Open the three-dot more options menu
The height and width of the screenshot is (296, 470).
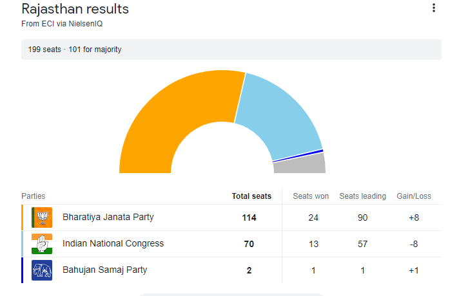434,8
